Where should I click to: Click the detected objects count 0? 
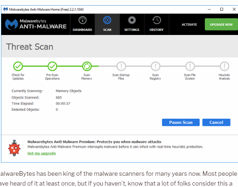(57, 109)
